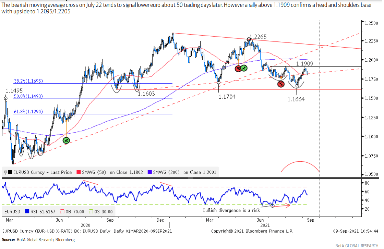This screenshot has width=384, height=249.
Task: Click the circle marker under the 1.1495 label
Action: click(5, 98)
